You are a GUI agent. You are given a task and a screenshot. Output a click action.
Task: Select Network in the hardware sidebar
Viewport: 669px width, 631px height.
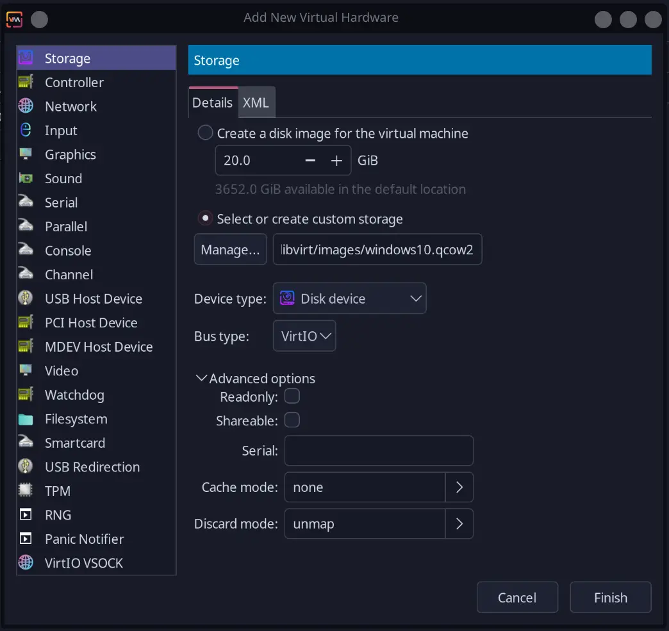point(70,106)
